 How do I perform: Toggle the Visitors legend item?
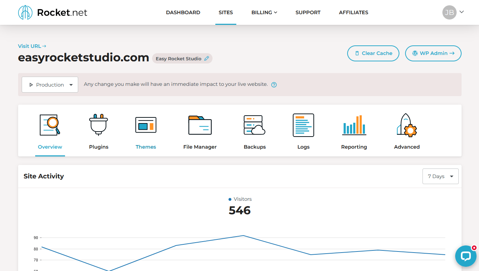tap(240, 199)
